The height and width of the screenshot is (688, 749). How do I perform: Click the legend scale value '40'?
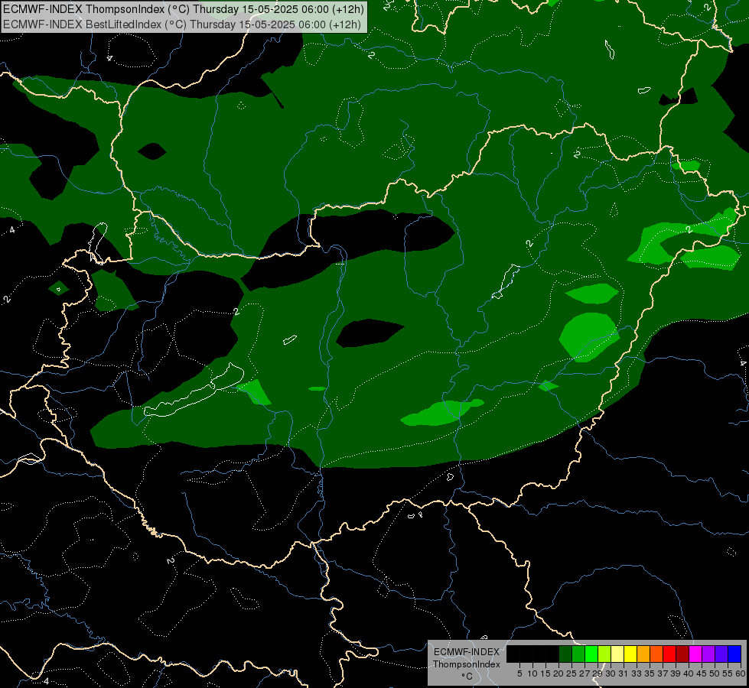(x=689, y=673)
